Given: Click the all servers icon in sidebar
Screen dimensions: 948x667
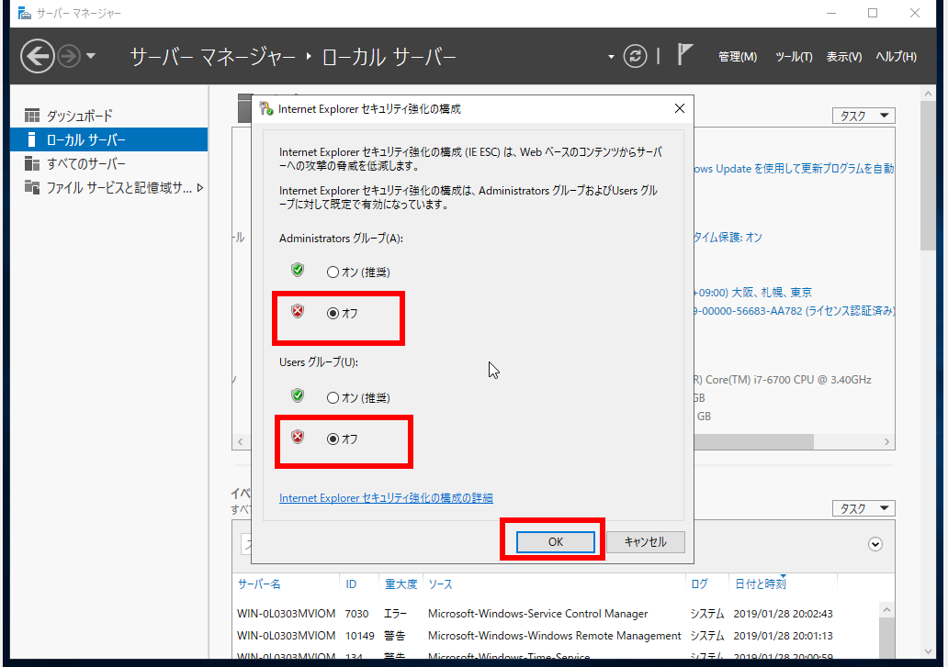Looking at the screenshot, I should (x=32, y=163).
